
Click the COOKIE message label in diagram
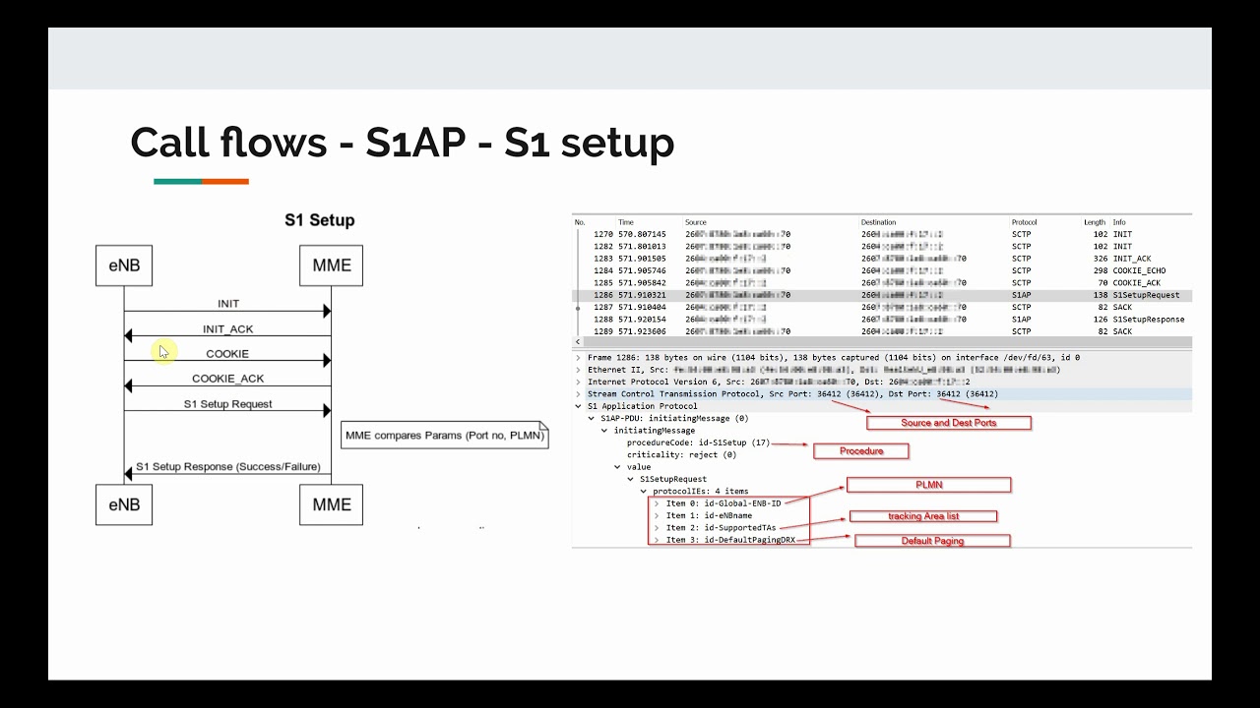[227, 354]
